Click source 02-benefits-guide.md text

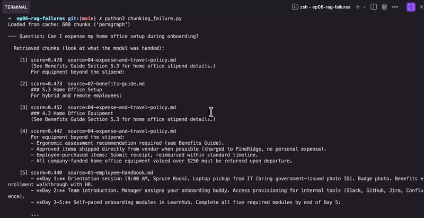107,84
